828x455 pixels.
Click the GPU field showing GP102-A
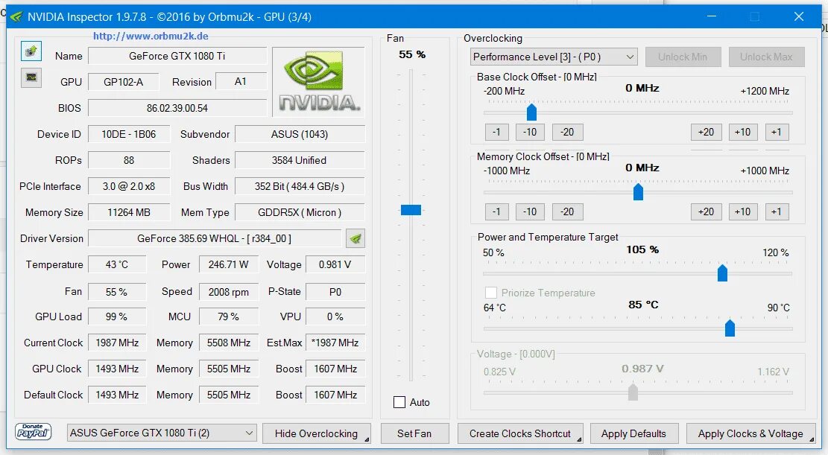(x=124, y=82)
